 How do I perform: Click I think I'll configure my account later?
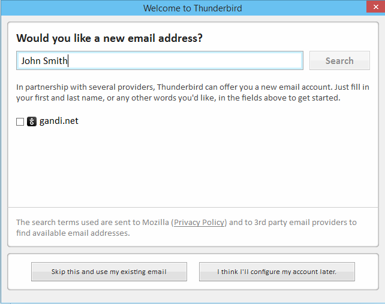pyautogui.click(x=276, y=272)
